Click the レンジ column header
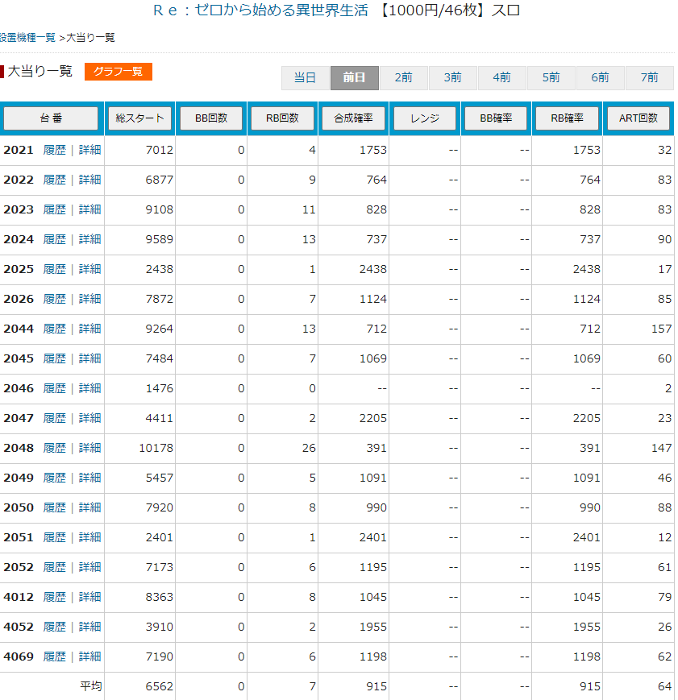The width and height of the screenshot is (678, 700). (x=424, y=118)
